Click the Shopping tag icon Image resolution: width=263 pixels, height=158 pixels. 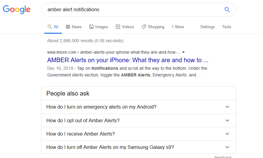144,27
